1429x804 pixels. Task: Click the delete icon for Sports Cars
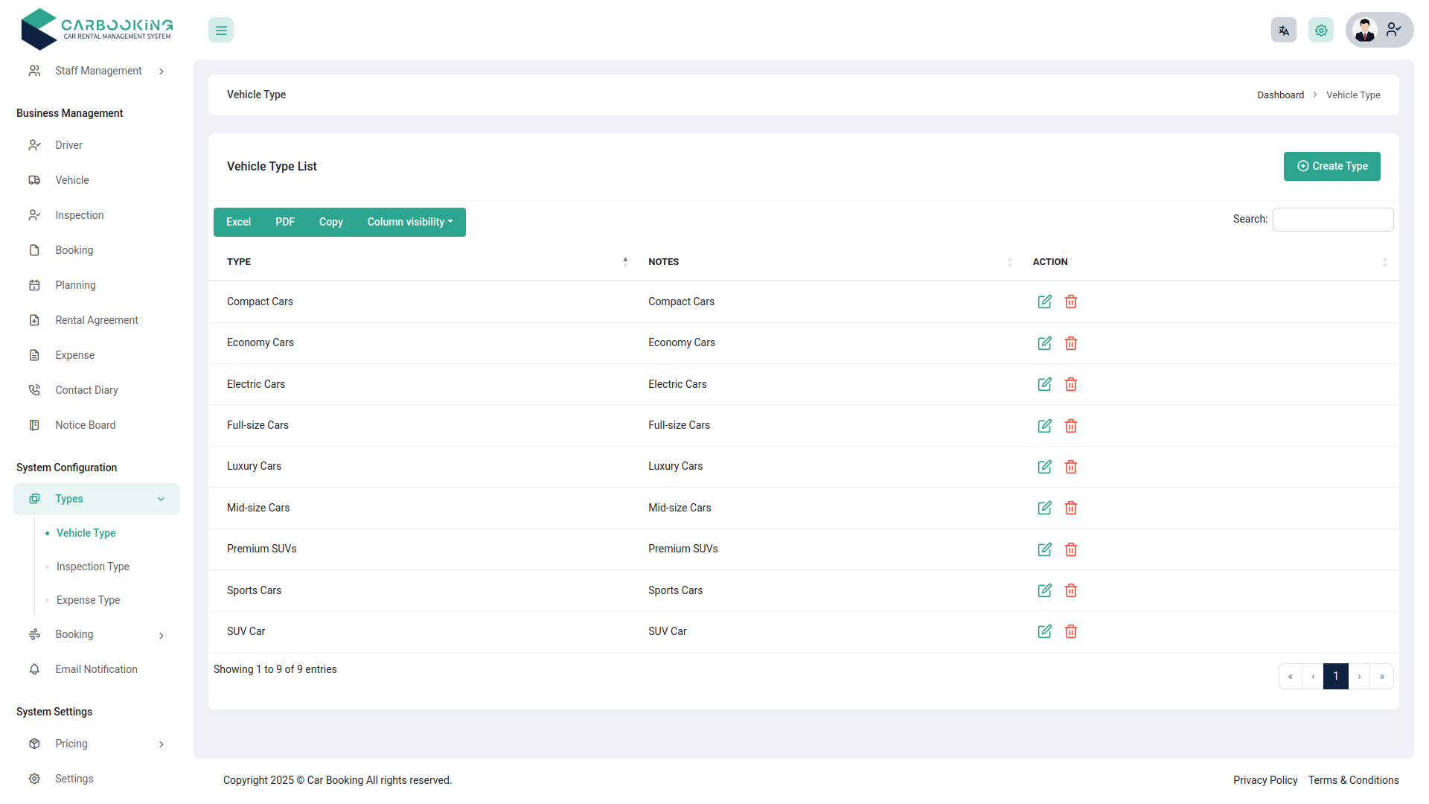pos(1071,590)
